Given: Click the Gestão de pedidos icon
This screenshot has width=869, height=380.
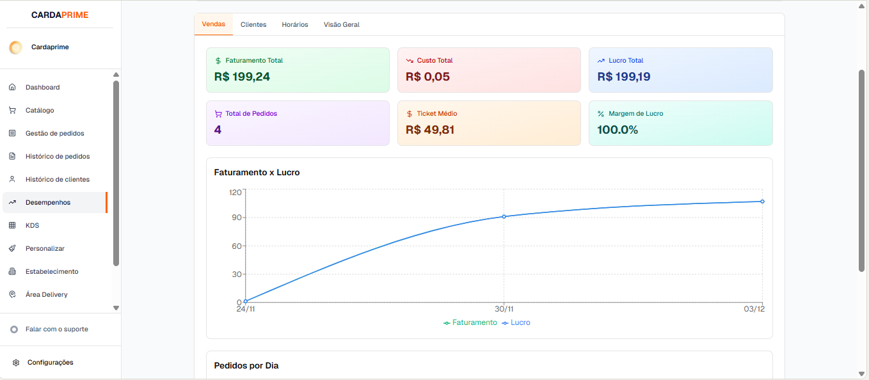Looking at the screenshot, I should point(12,133).
